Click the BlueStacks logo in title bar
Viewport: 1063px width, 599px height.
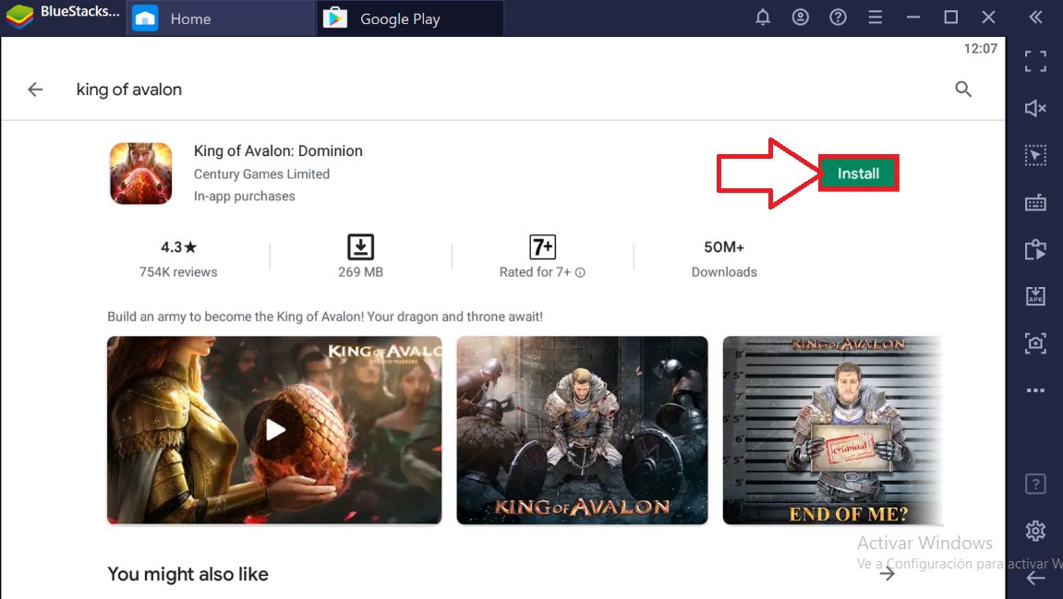pos(19,17)
